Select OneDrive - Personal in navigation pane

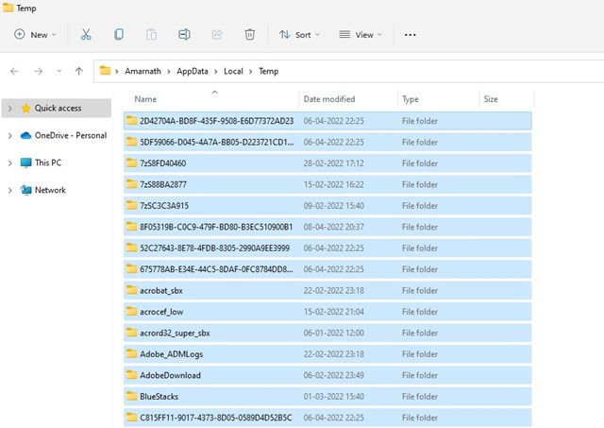point(57,136)
